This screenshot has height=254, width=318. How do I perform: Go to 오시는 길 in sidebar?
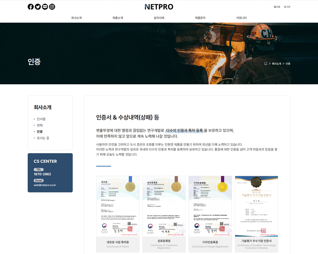[x=43, y=138]
